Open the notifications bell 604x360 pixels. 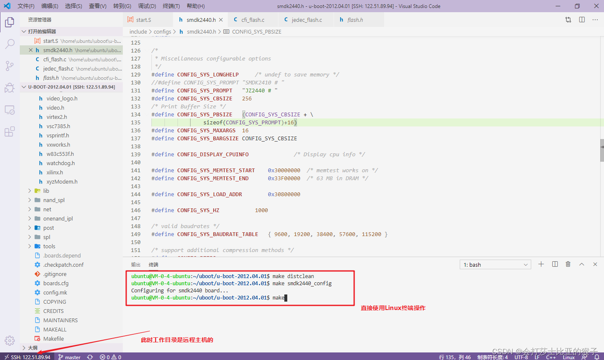point(596,357)
